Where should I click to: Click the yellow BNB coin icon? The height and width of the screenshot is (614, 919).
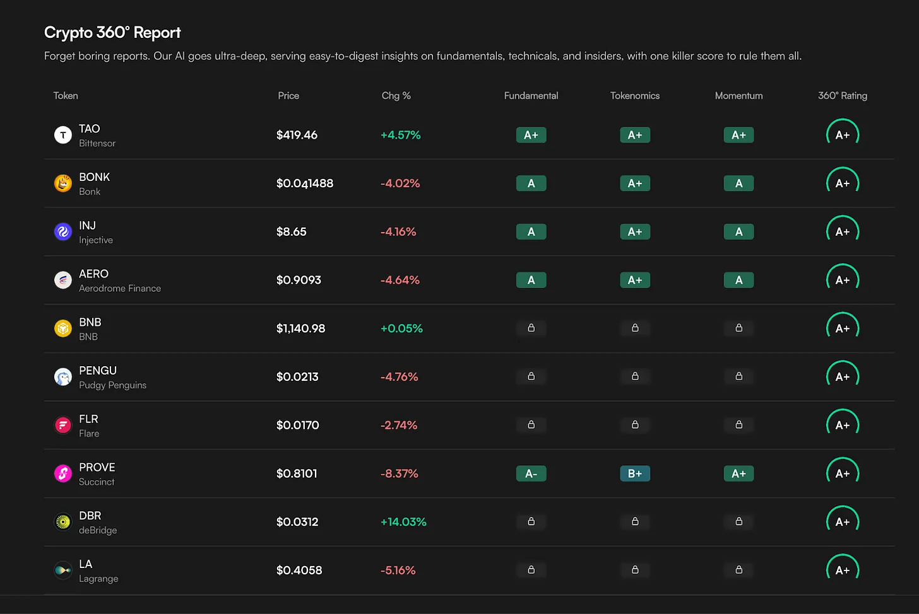[63, 328]
